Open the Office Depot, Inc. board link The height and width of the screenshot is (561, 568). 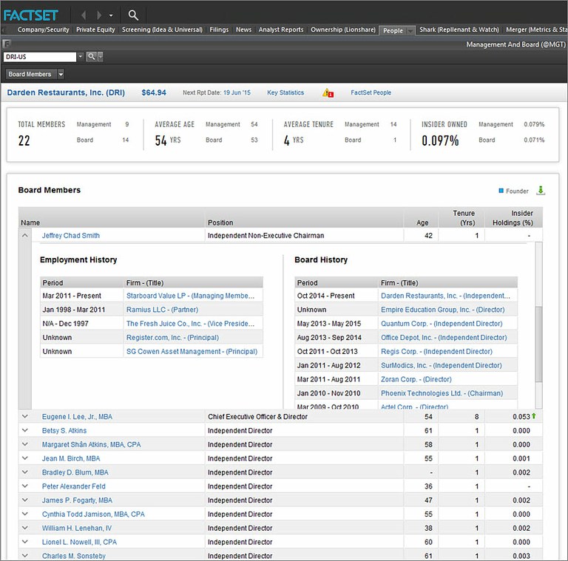(x=444, y=338)
